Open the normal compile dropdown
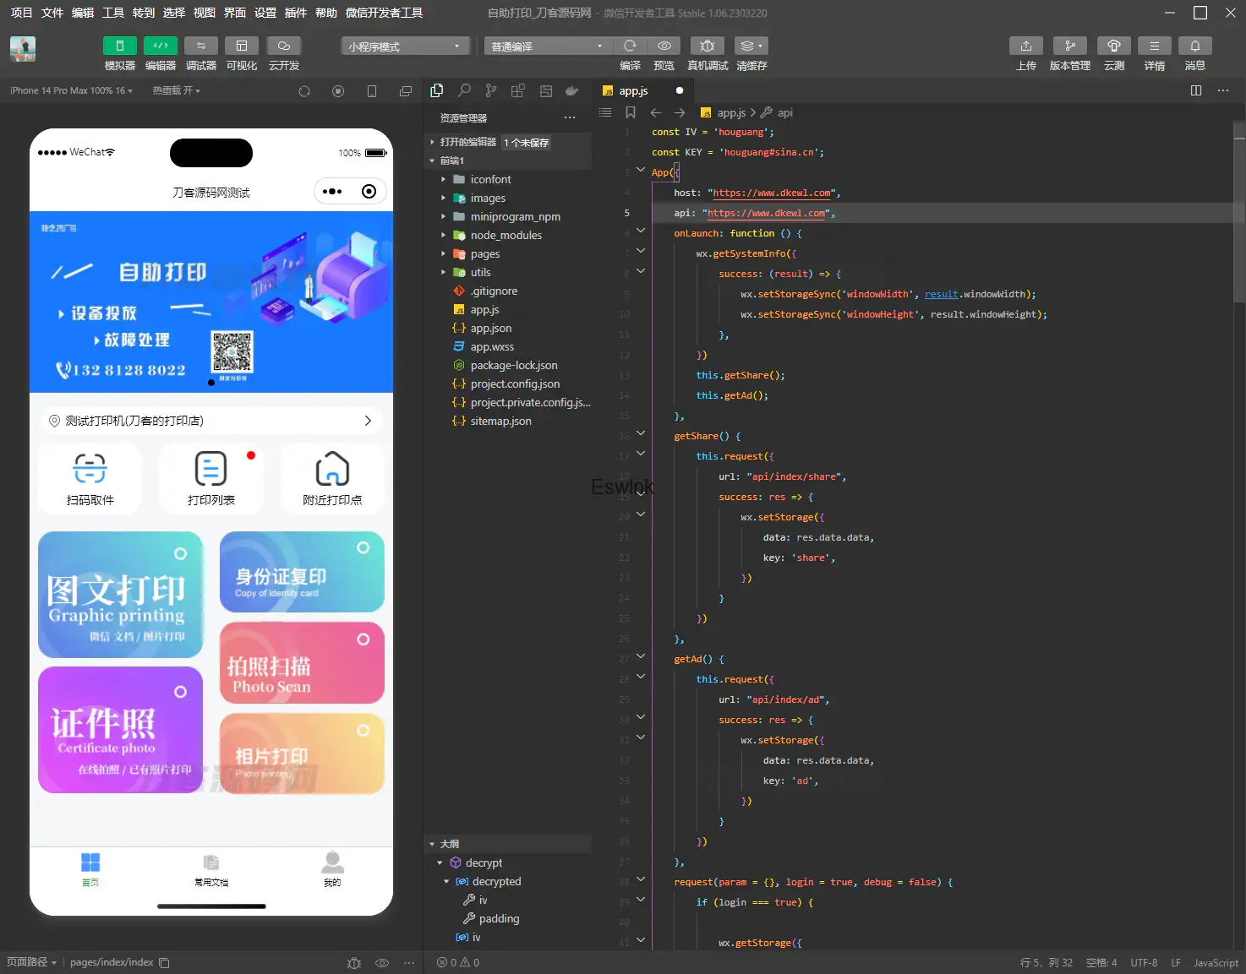Screen dimensions: 1246x974 tap(547, 46)
